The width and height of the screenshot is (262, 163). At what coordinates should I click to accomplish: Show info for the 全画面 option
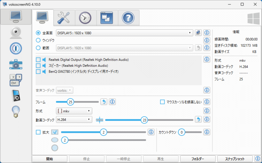click(207, 33)
